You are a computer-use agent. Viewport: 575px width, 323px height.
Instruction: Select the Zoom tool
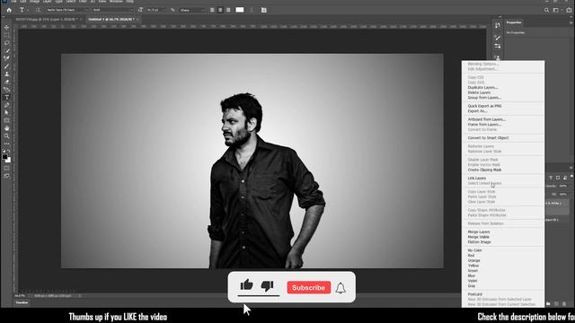click(6, 135)
